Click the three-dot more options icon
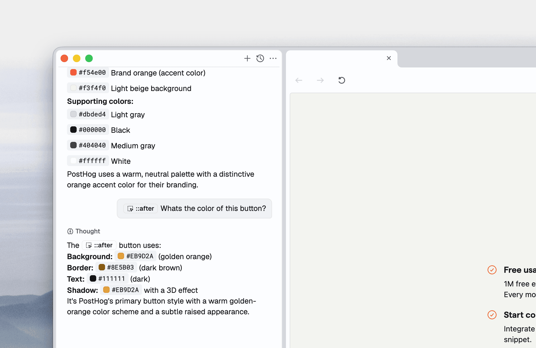Image resolution: width=536 pixels, height=348 pixels. (273, 58)
